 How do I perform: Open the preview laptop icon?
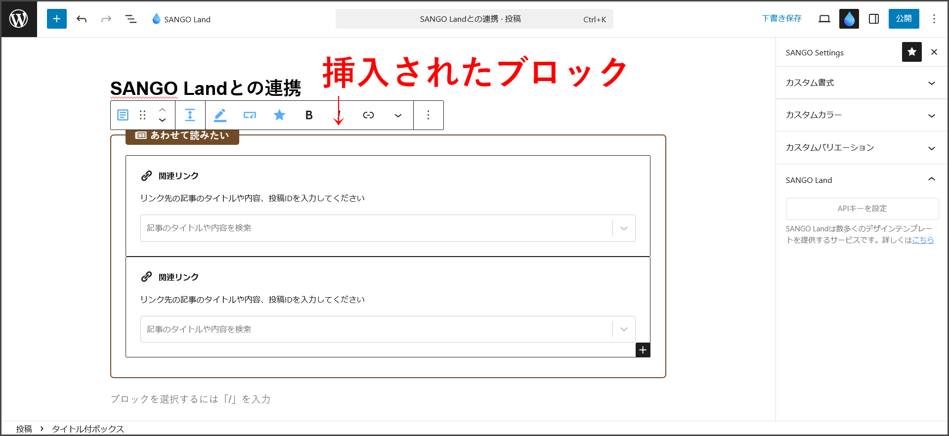(824, 19)
